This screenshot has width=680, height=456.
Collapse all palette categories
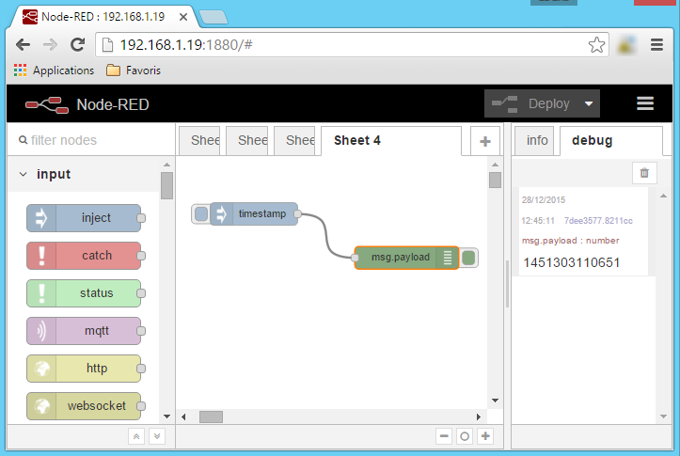point(136,436)
